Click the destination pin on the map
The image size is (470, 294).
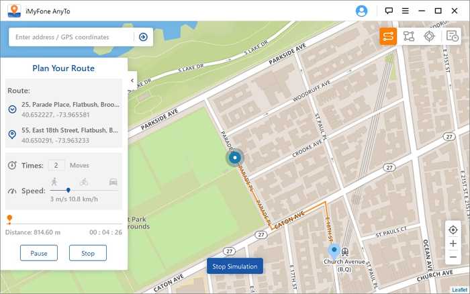pyautogui.click(x=334, y=251)
